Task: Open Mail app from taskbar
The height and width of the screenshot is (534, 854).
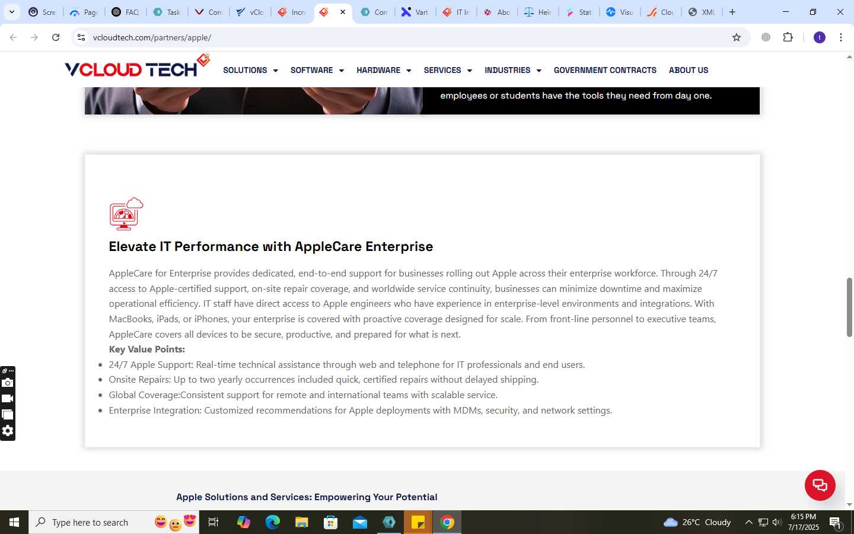Action: tap(360, 522)
